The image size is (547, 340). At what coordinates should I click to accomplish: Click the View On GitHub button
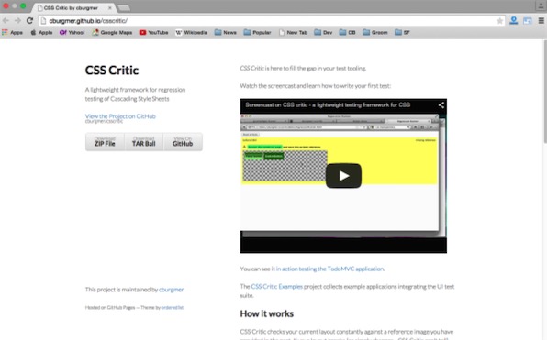coord(183,142)
